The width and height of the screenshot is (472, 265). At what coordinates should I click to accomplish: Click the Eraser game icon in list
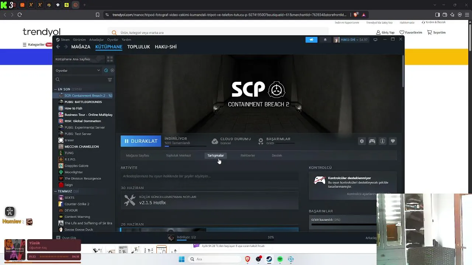tap(61, 140)
